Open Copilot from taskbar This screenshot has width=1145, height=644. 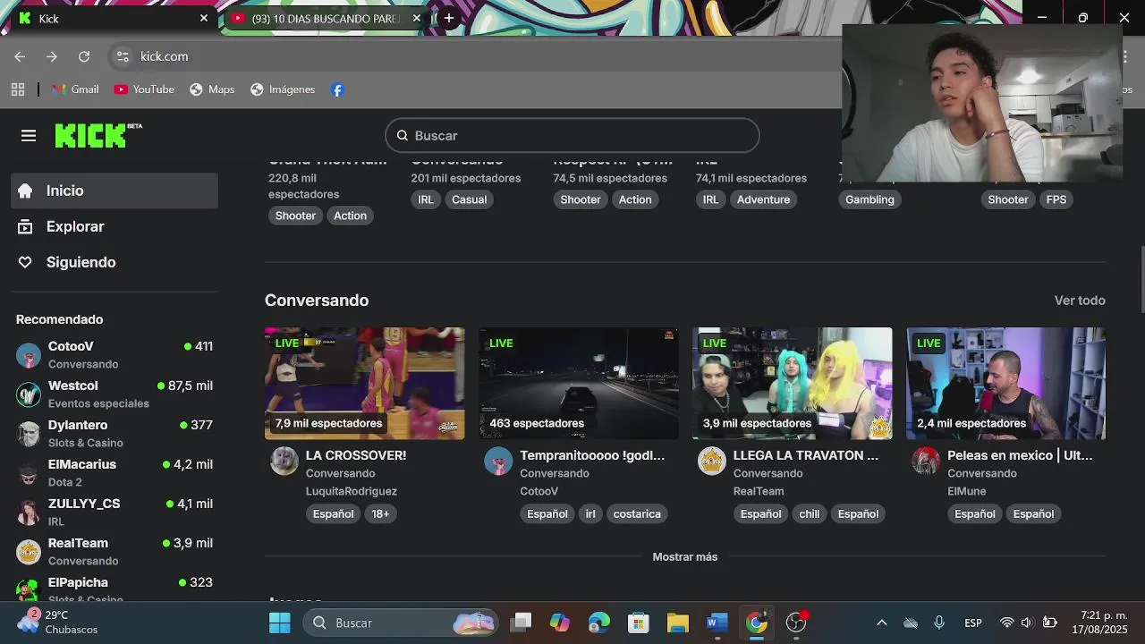coord(559,623)
